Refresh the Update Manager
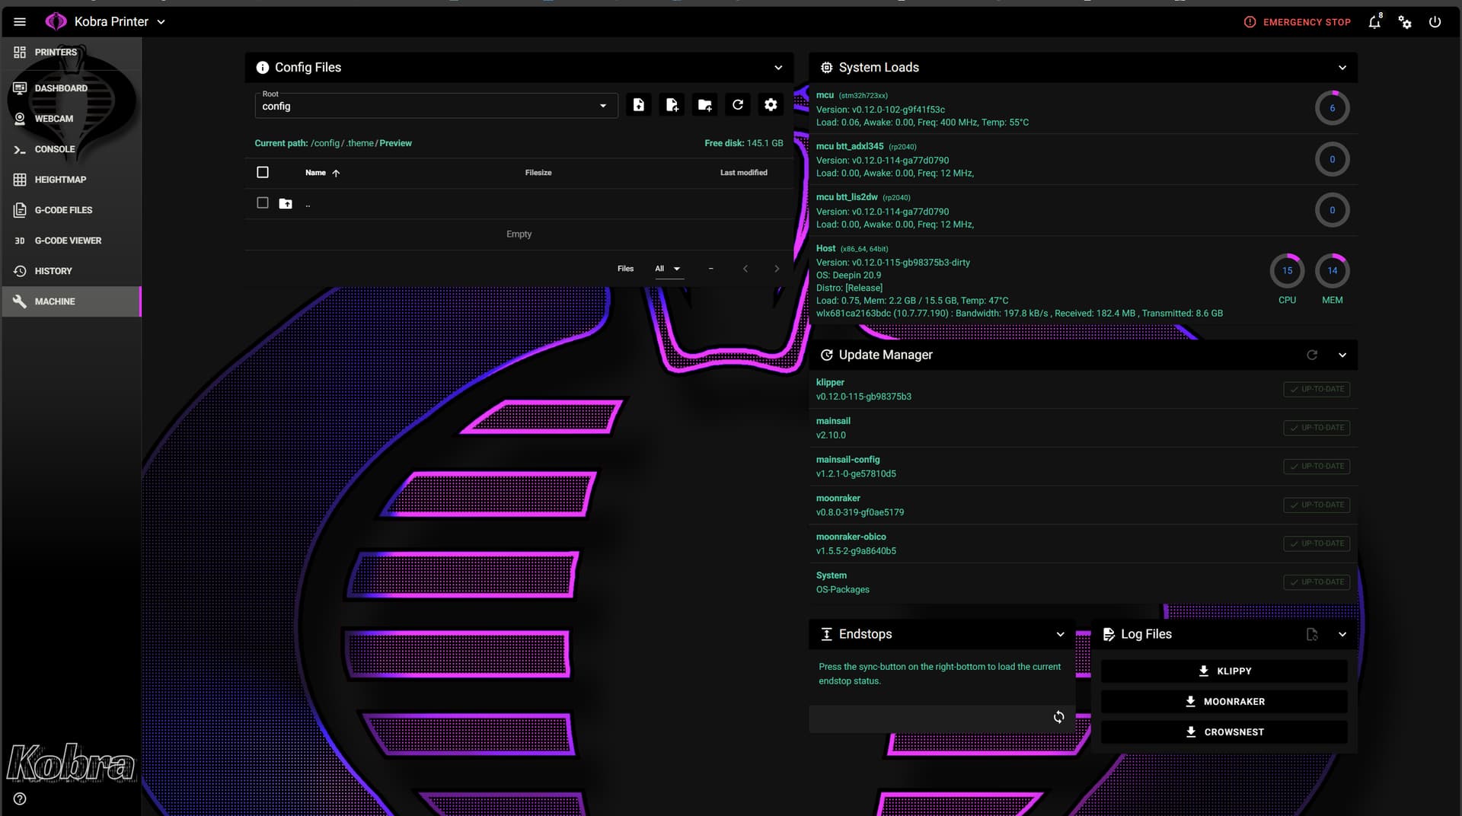 click(1312, 355)
